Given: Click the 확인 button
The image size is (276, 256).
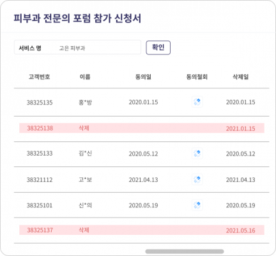Looking at the screenshot, I should [x=158, y=47].
